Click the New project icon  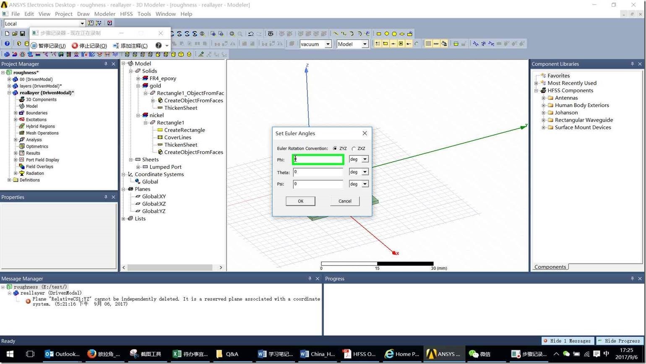[7, 34]
